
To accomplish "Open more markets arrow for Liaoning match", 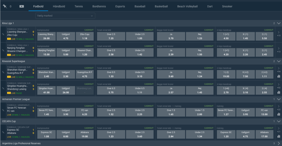I will [279, 32].
